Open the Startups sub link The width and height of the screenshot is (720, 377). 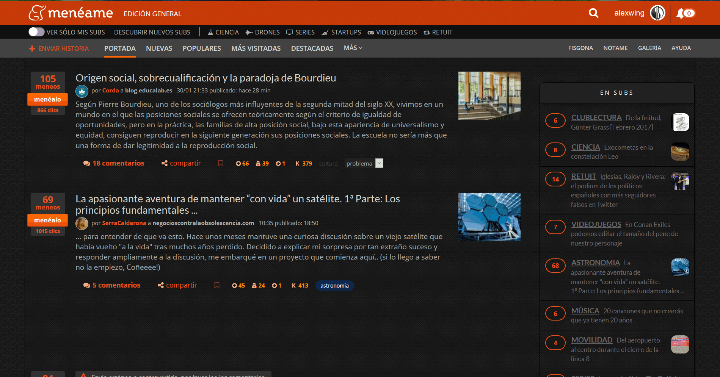click(x=341, y=32)
